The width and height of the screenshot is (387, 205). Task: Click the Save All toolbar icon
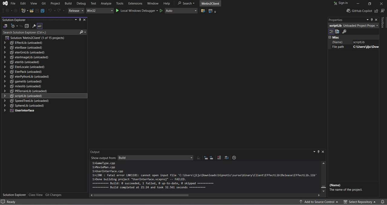point(42,11)
